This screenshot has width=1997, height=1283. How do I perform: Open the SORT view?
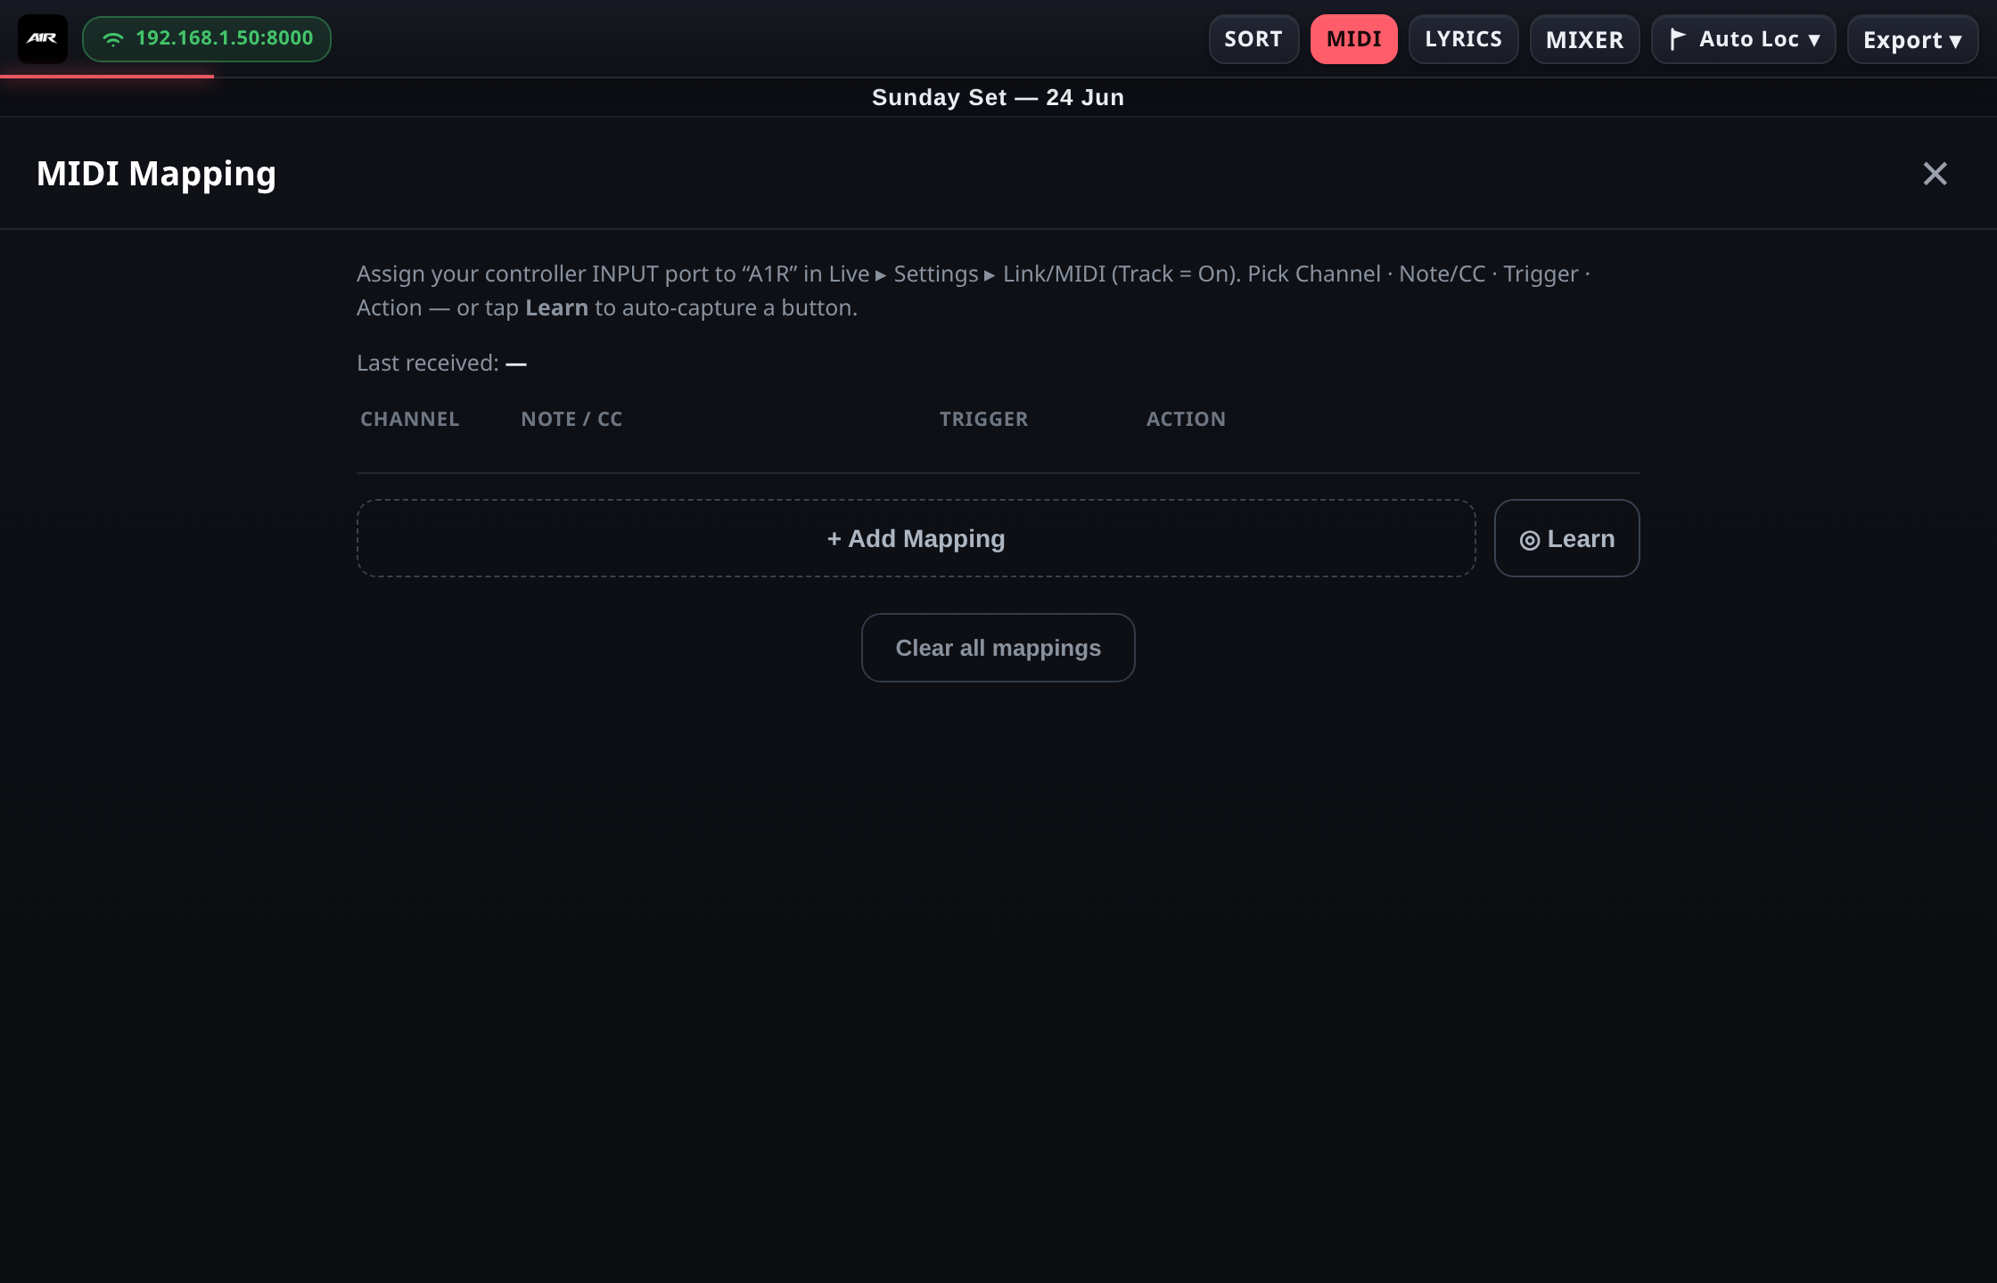point(1253,38)
